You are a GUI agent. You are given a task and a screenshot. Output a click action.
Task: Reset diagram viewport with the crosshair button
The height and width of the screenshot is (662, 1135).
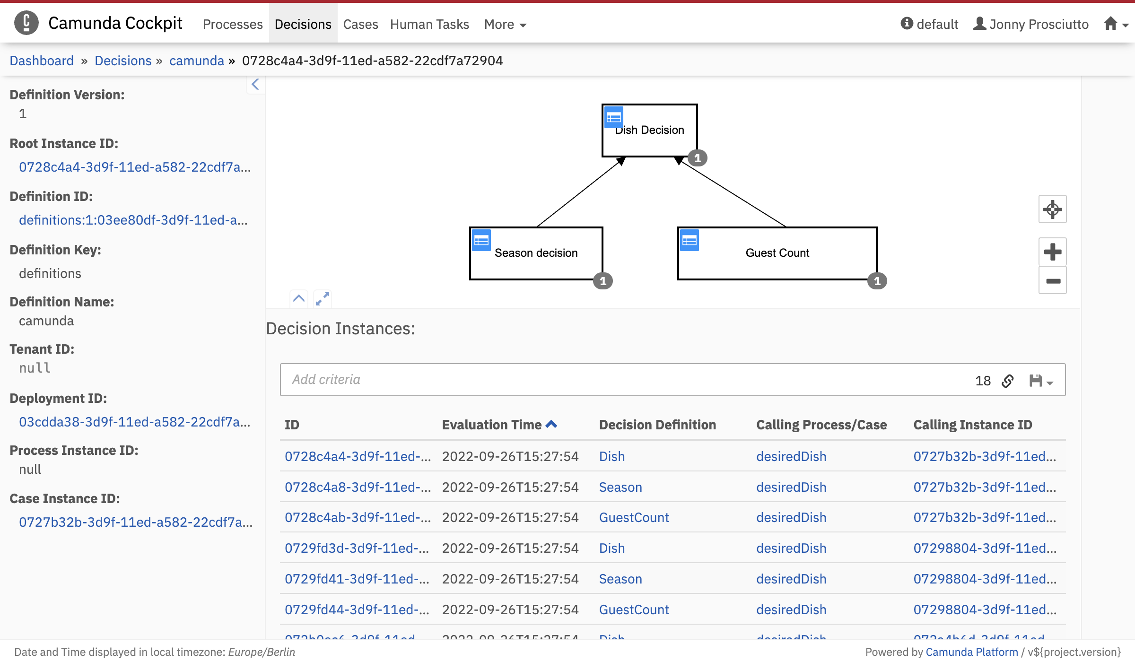(x=1053, y=209)
